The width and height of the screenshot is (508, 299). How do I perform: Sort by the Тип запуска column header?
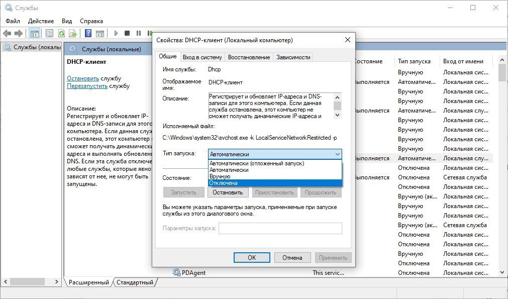417,61
